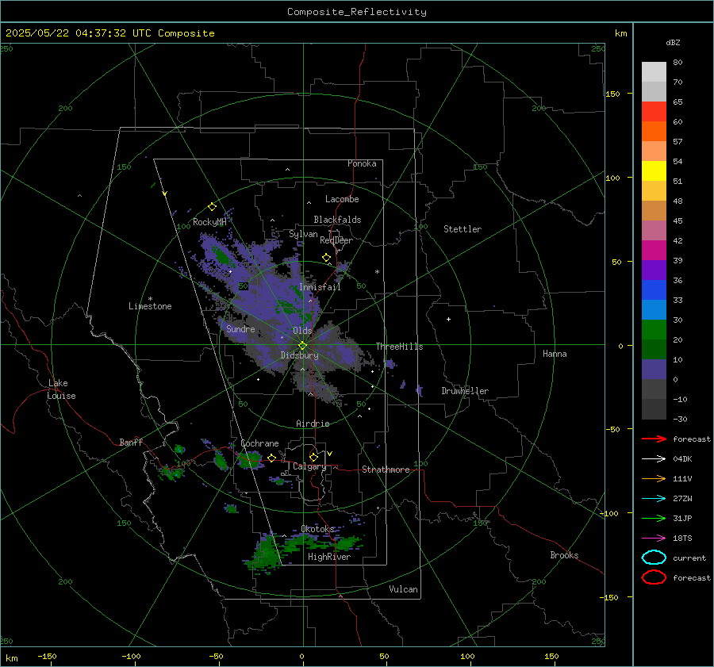Screen dimensions: 714x667
Task: Select the lightest grey top swatch near 80
Action: click(654, 72)
